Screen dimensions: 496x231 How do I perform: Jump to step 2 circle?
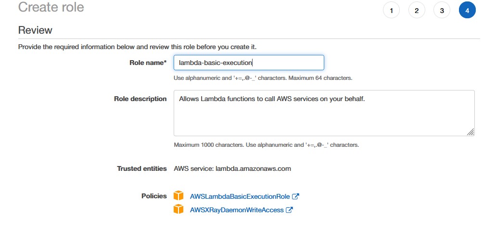coord(417,11)
